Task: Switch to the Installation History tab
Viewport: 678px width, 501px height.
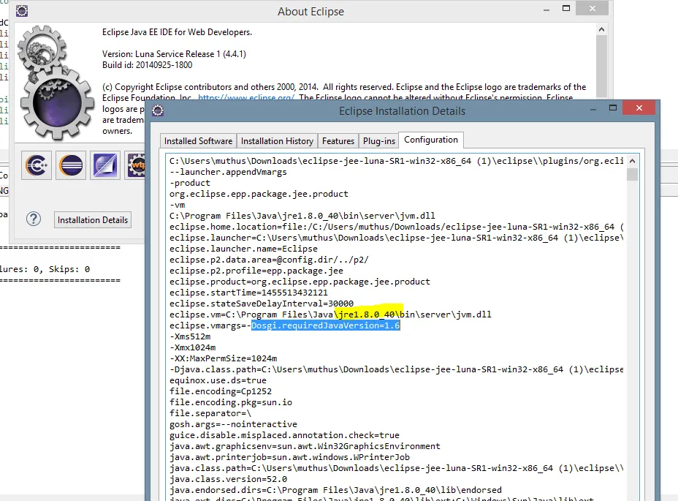Action: 277,140
